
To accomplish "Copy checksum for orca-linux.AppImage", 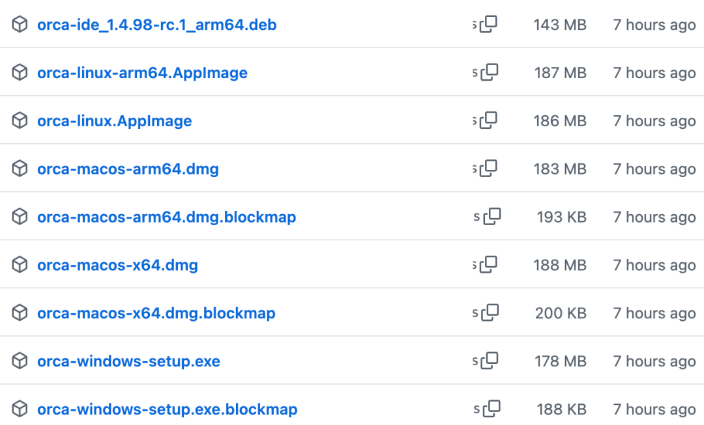I will click(488, 120).
